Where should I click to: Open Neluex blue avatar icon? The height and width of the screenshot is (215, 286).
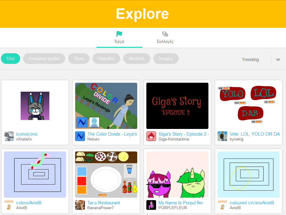tap(80, 136)
